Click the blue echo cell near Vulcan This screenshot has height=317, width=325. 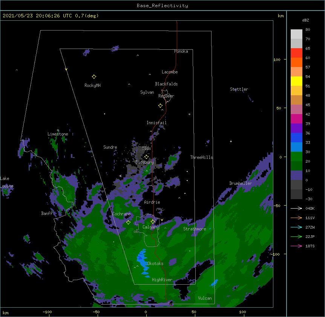click(214, 283)
